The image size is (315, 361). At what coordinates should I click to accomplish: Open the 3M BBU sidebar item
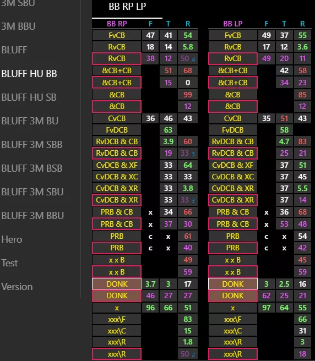click(18, 26)
